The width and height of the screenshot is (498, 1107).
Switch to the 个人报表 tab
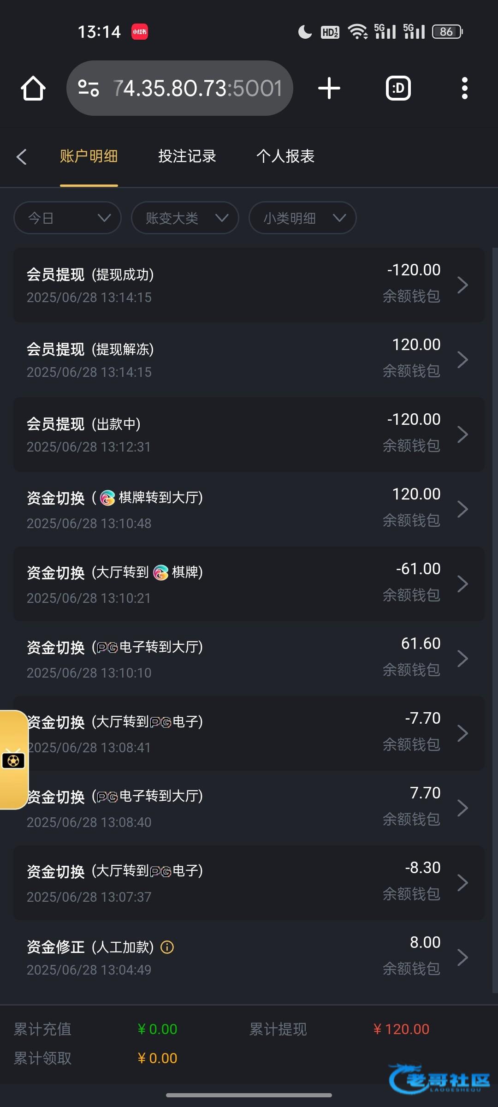285,156
